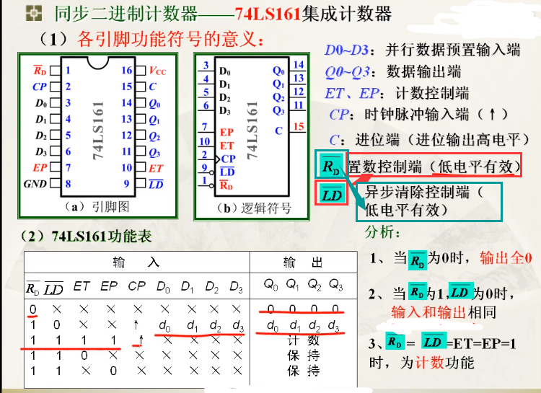
Task: Select the line D0~D3 并行数据预置输入端
Action: coord(422,50)
